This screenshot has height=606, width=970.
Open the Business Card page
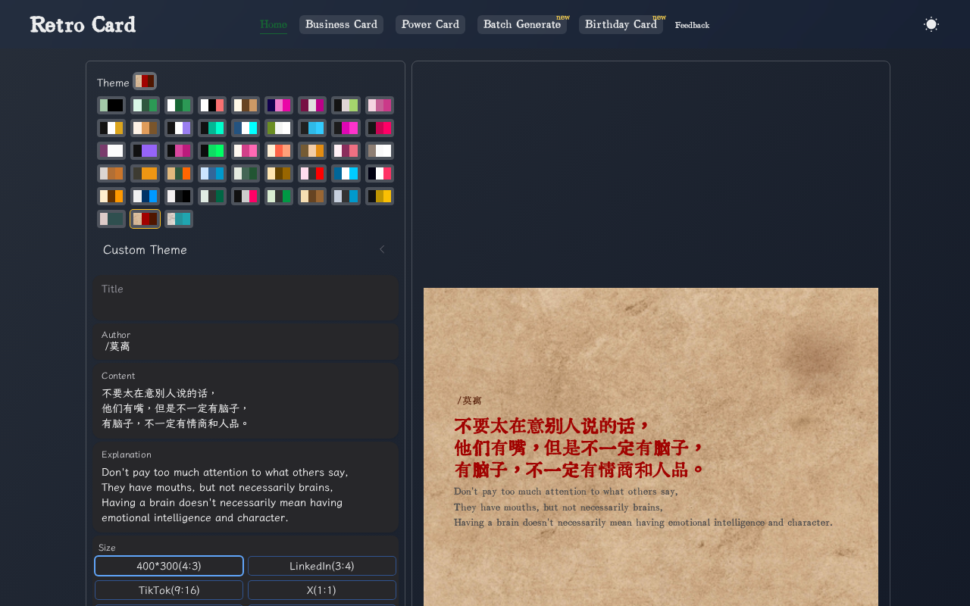click(x=341, y=24)
